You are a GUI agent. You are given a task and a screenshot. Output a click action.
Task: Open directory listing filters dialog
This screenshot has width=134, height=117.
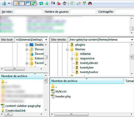pyautogui.click(x=72, y=3)
